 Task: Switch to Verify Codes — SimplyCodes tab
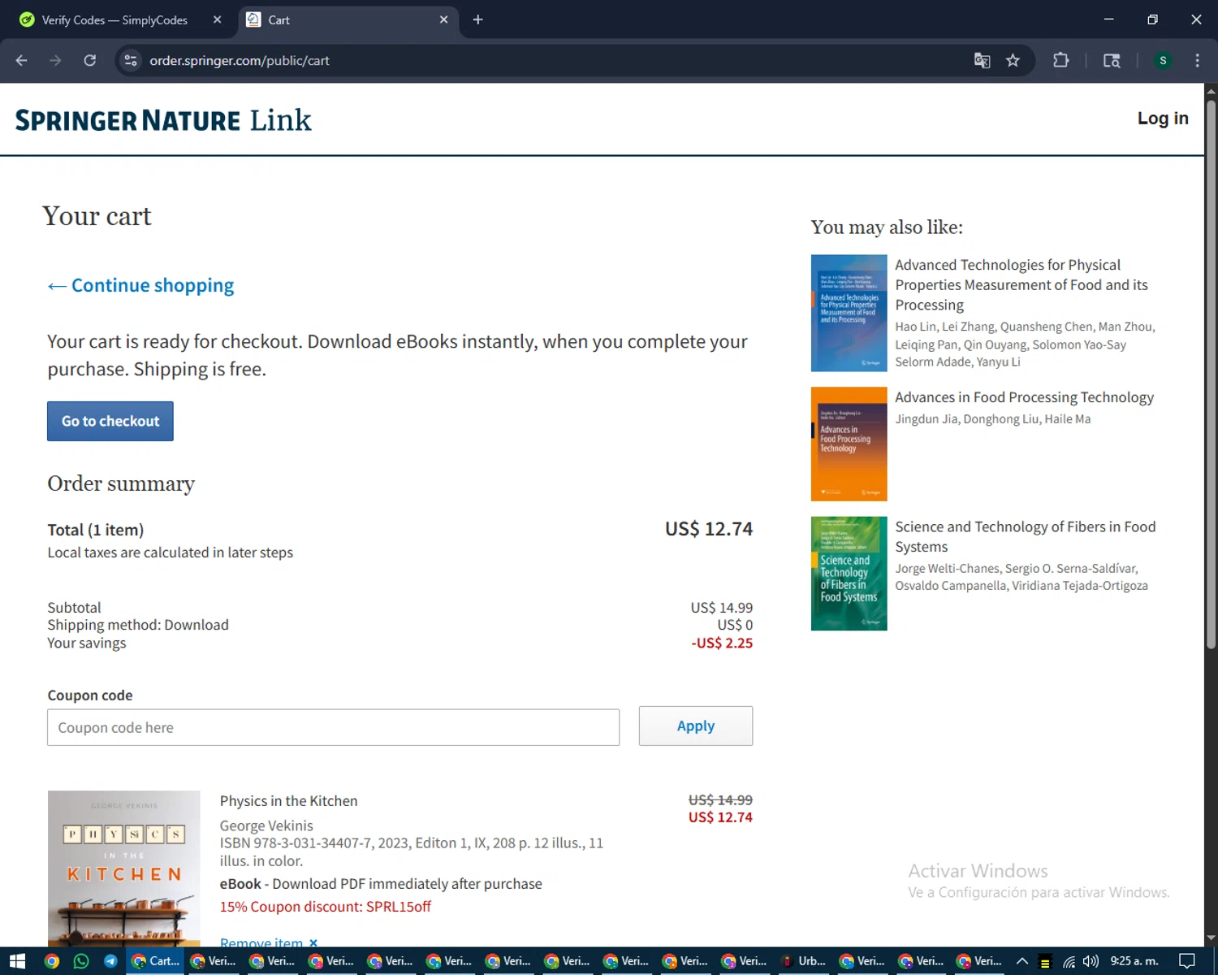pyautogui.click(x=114, y=19)
